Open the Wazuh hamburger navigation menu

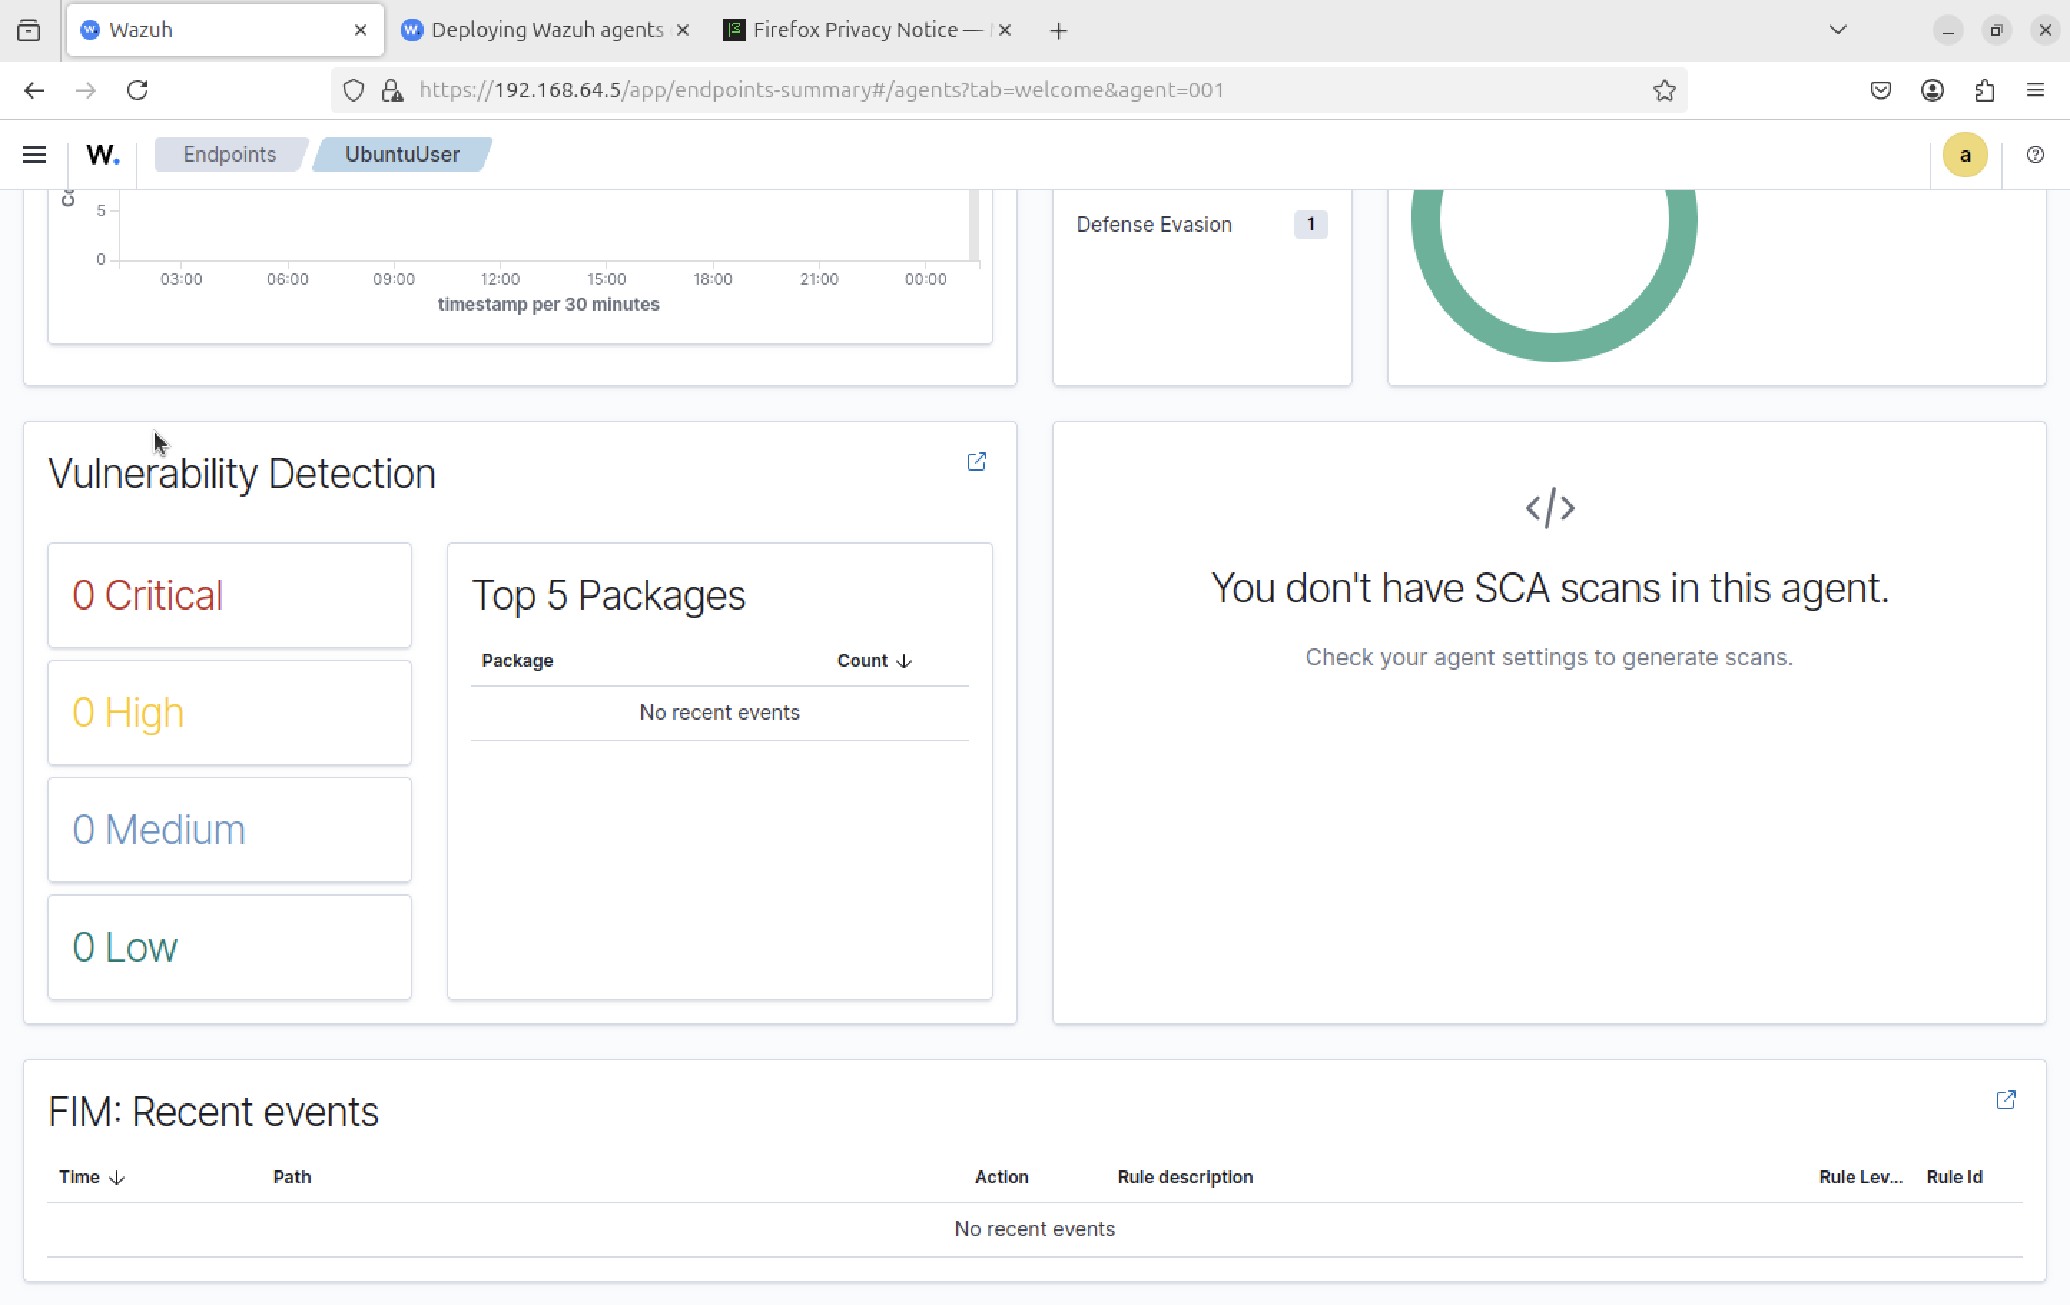click(x=34, y=155)
